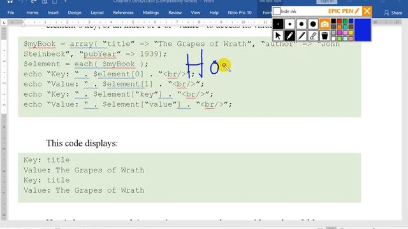Click the text "This code displays:"
The image size is (408, 229).
coord(82,143)
